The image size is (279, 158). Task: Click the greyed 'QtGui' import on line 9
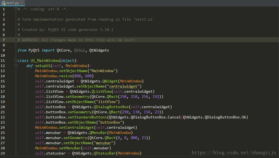click(x=79, y=50)
